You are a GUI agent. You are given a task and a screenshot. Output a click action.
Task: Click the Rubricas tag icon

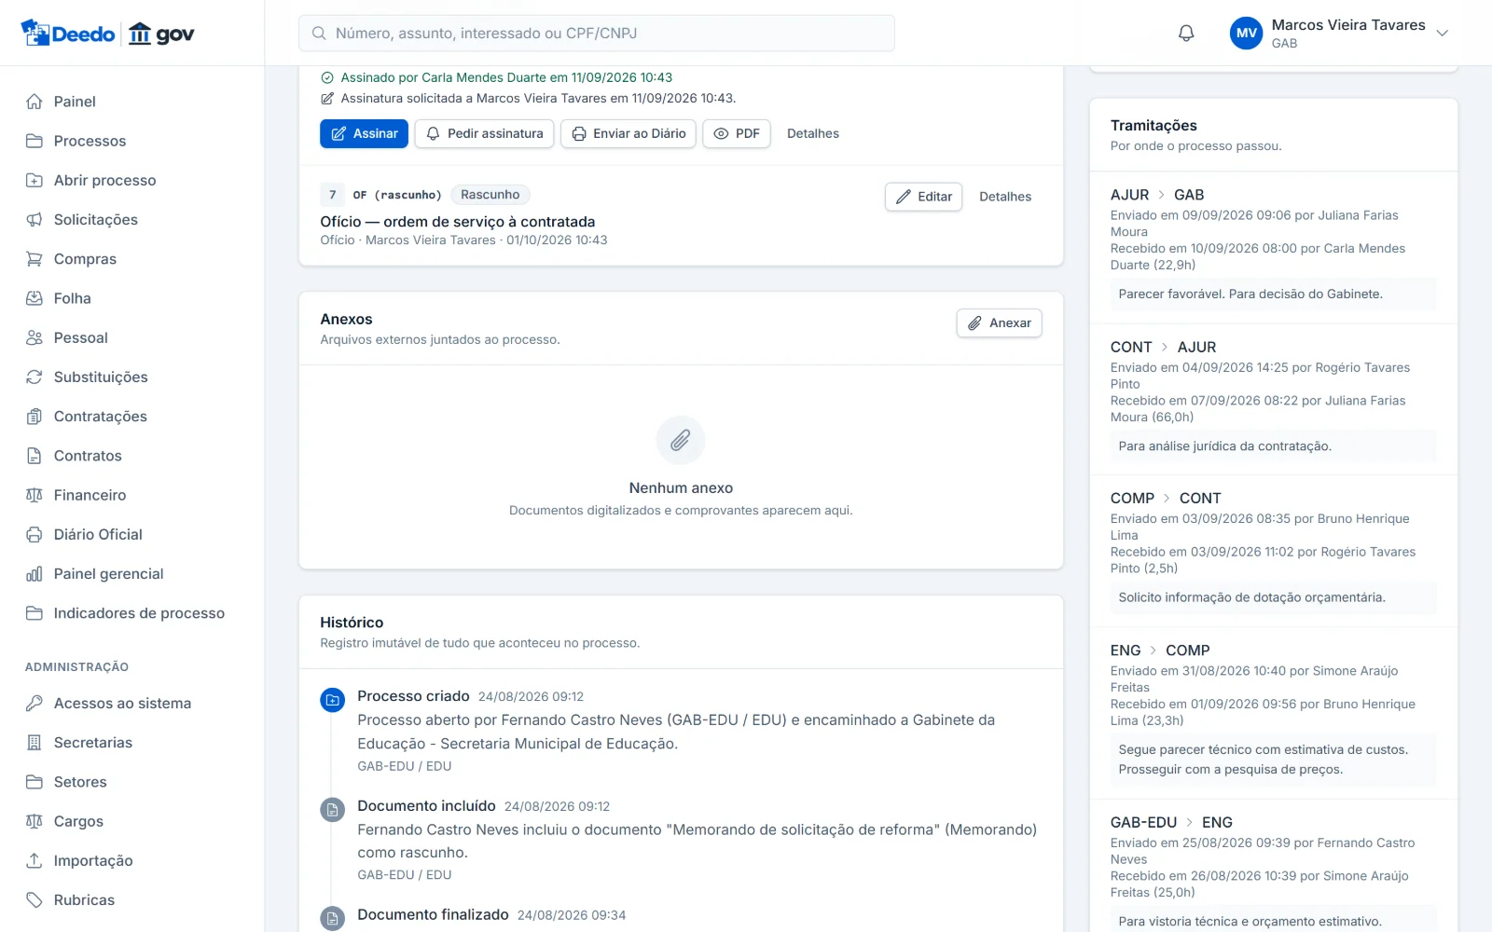point(35,900)
